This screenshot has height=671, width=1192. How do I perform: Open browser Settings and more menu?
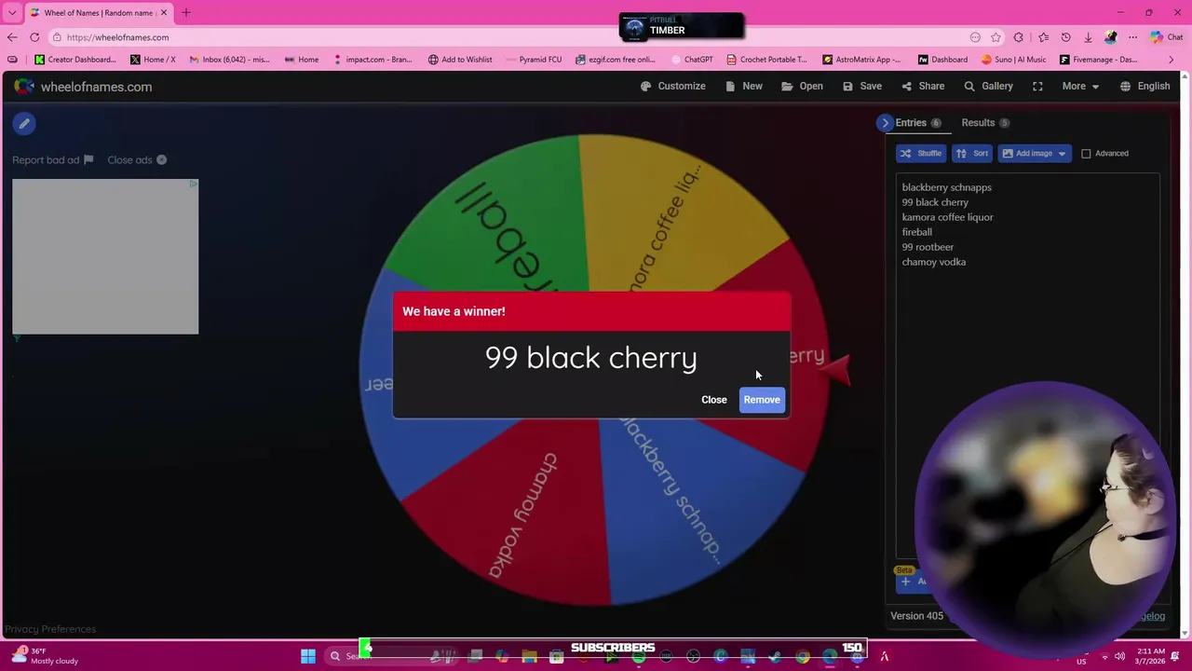(x=1132, y=37)
